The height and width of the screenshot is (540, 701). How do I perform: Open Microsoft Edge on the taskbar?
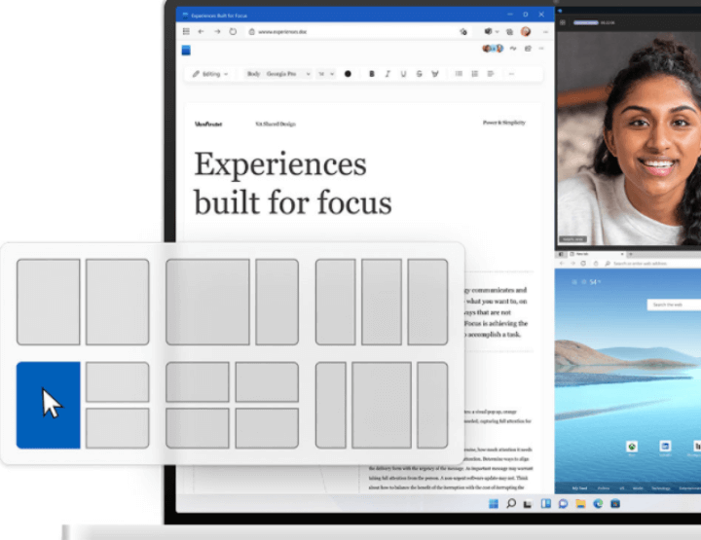coord(598,504)
